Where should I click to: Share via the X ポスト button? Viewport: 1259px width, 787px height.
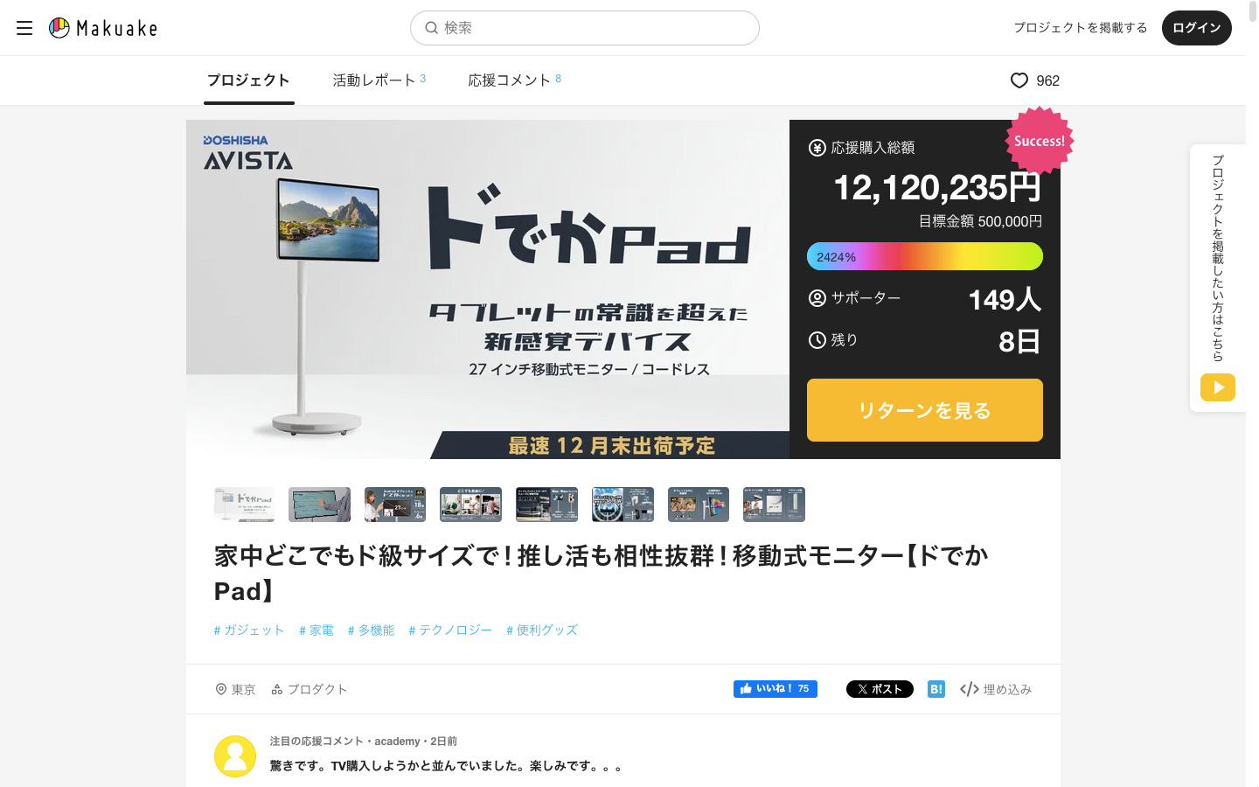879,689
